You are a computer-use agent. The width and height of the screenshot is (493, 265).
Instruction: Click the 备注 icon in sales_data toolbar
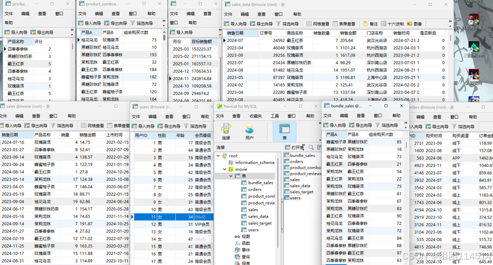(371, 24)
